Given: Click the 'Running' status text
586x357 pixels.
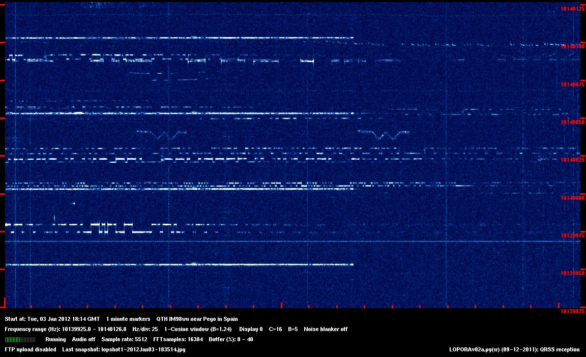Looking at the screenshot, I should click(x=55, y=339).
